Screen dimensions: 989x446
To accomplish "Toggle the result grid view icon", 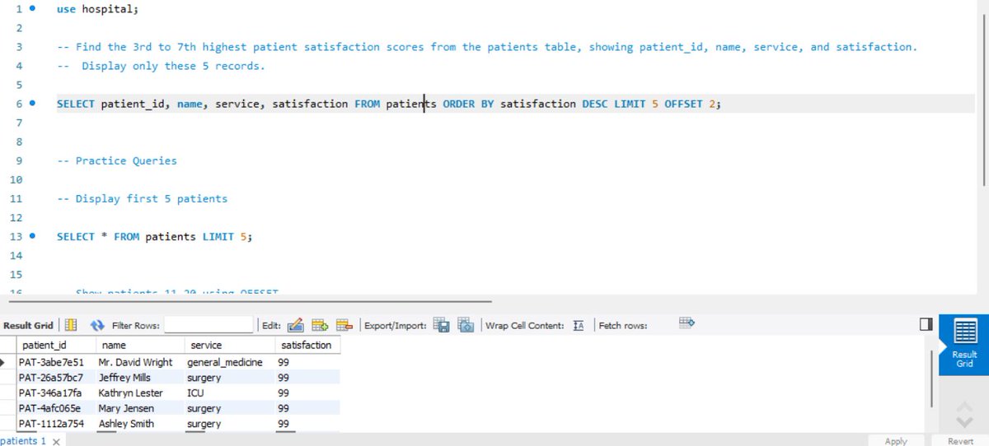I will pyautogui.click(x=71, y=325).
